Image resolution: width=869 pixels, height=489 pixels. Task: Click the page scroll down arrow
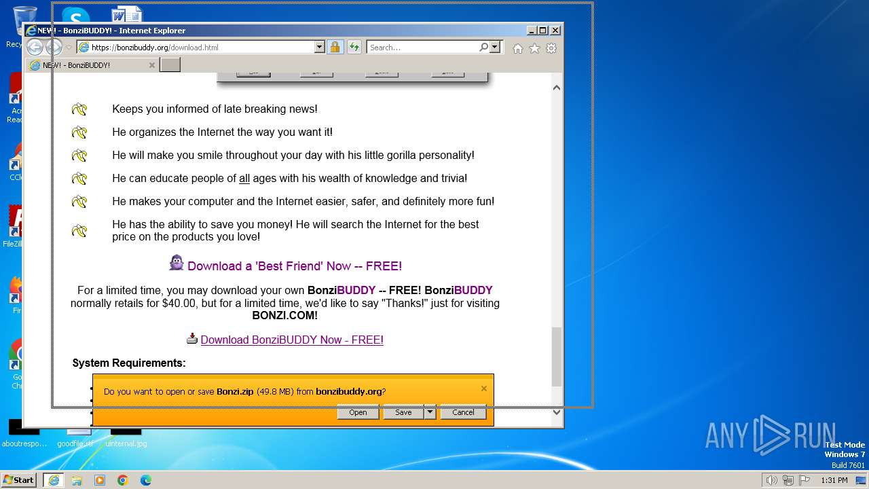pos(557,412)
